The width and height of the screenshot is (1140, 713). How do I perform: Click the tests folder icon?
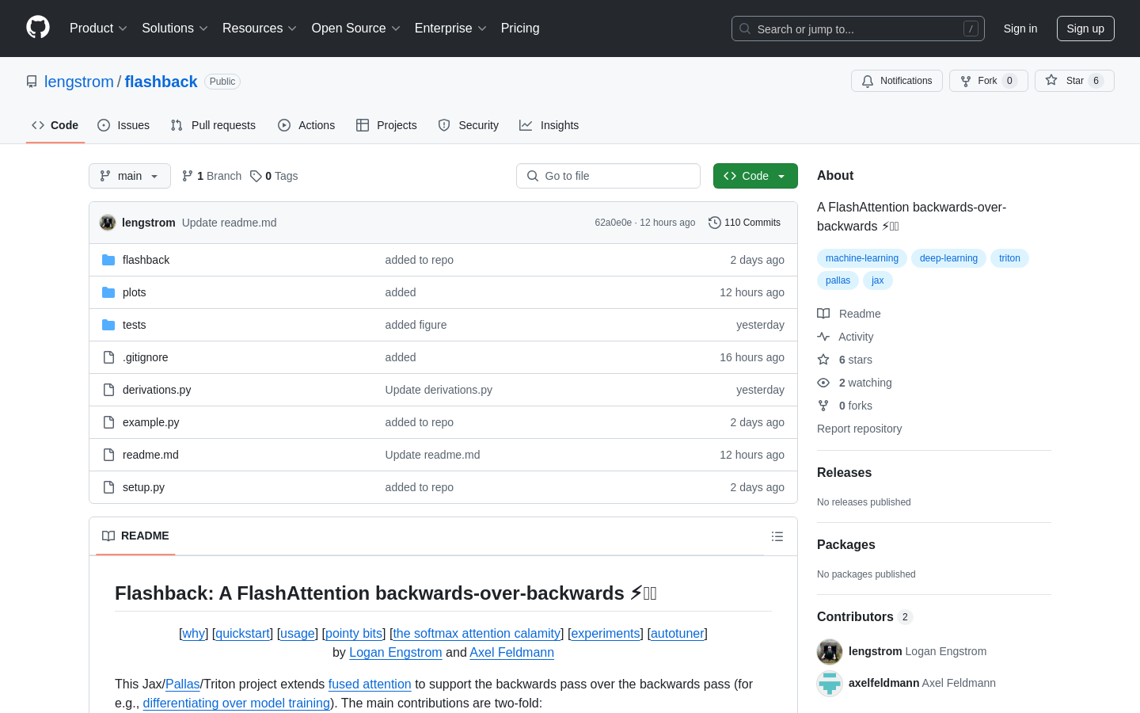click(x=108, y=325)
